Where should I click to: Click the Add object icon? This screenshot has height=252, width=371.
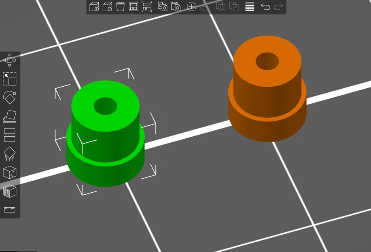(x=94, y=6)
